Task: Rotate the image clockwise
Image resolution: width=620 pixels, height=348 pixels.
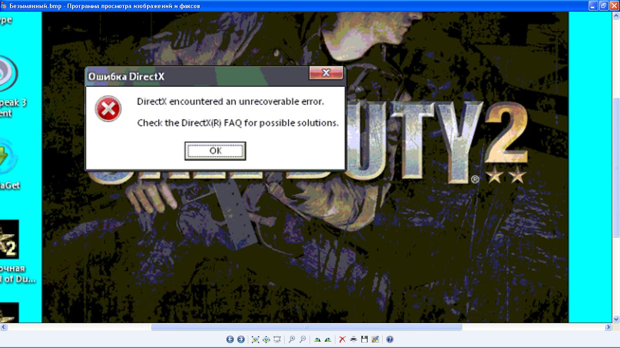Action: click(317, 339)
